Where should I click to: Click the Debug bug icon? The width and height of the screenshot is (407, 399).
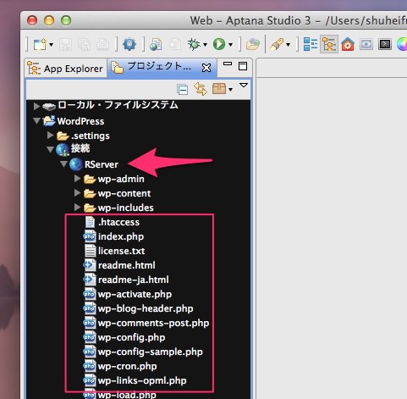pyautogui.click(x=195, y=44)
